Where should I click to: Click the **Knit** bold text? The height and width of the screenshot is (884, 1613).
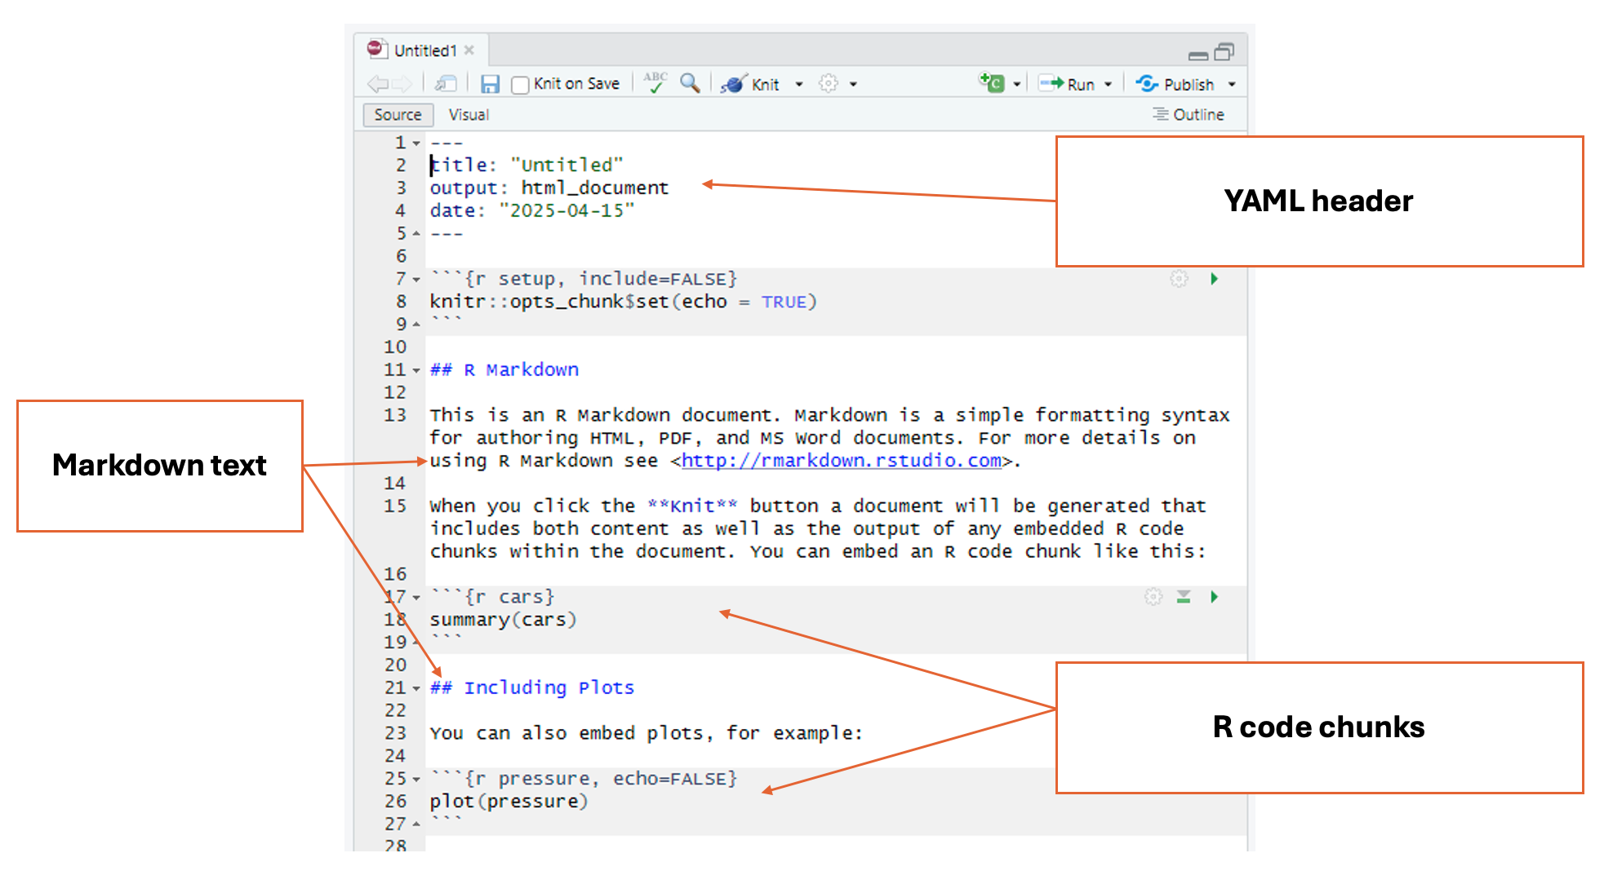tap(693, 506)
